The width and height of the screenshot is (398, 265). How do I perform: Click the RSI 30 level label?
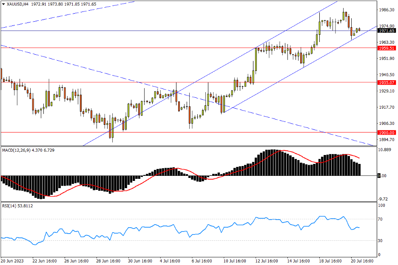pyautogui.click(x=382, y=241)
